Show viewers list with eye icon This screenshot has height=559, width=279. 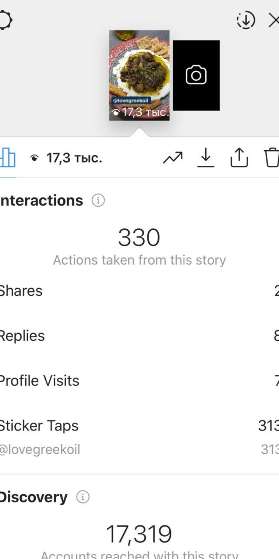pos(66,158)
